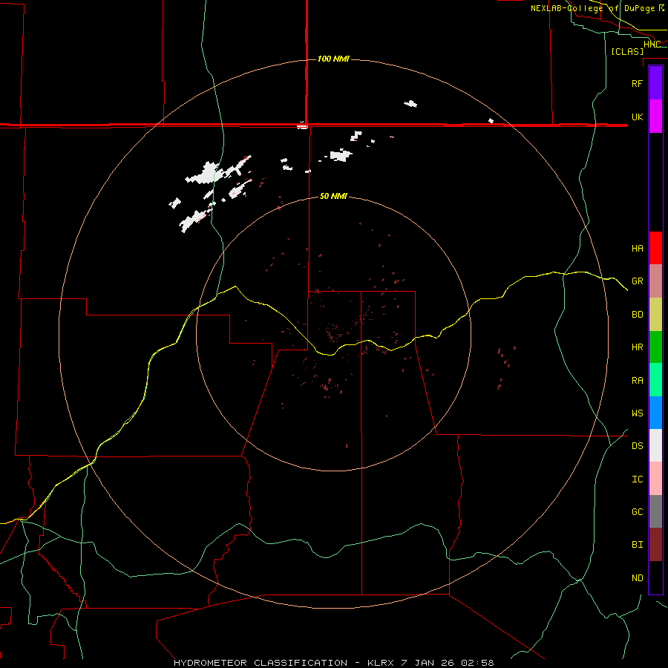Click the HHC product code text
The width and height of the screenshot is (668, 668).
point(652,45)
